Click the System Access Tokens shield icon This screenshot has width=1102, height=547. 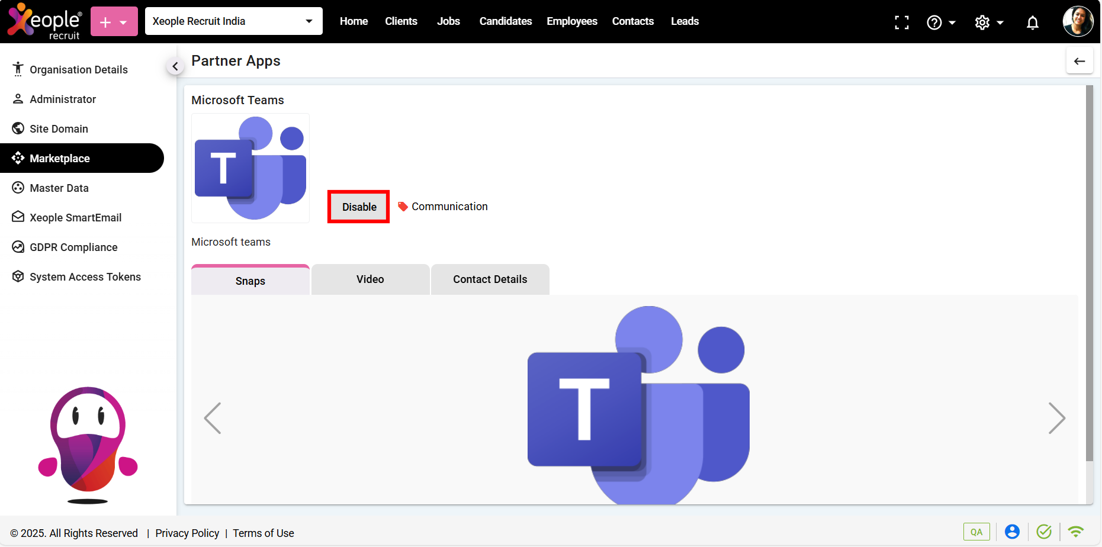pyautogui.click(x=18, y=276)
